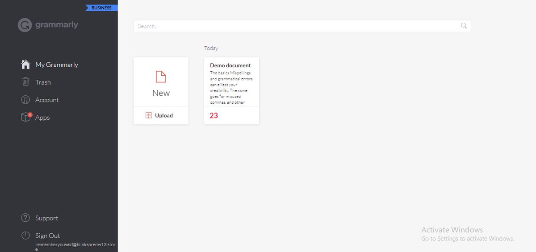Click the Grammarly logo icon
Image resolution: width=536 pixels, height=252 pixels.
click(25, 25)
